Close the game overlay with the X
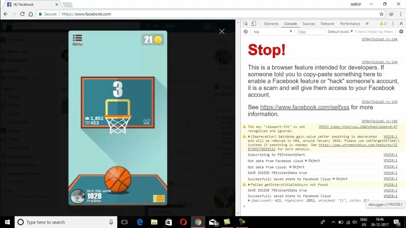Viewport: 406px width, 228px height. pos(222,31)
